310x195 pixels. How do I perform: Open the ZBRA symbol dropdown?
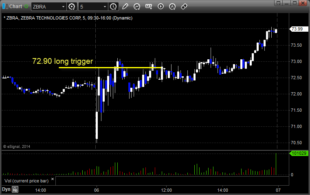pos(63,7)
